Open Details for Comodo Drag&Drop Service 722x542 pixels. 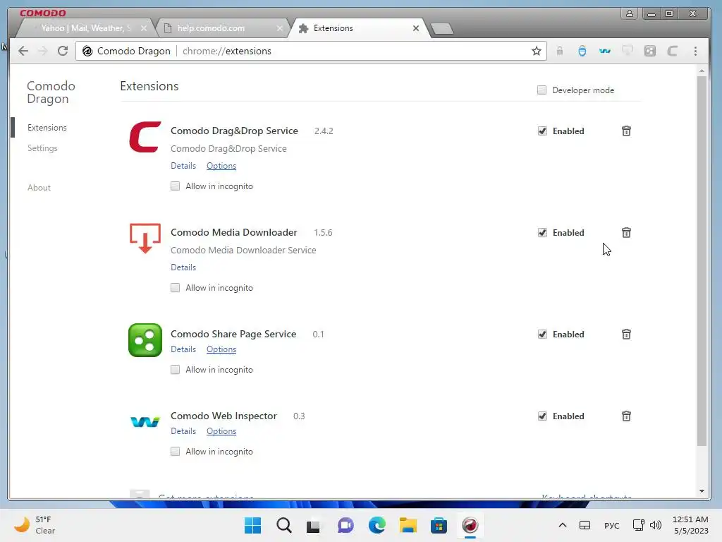pos(183,165)
